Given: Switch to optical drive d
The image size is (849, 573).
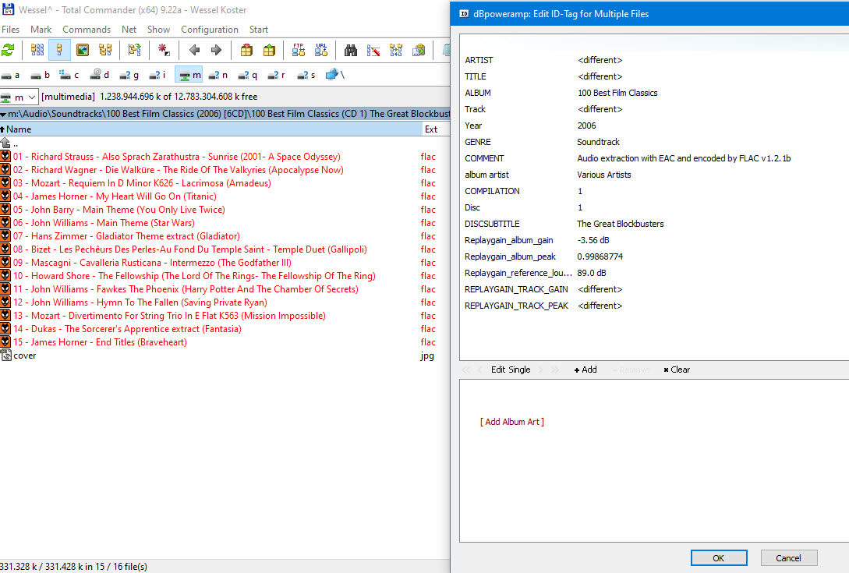Looking at the screenshot, I should tap(100, 75).
